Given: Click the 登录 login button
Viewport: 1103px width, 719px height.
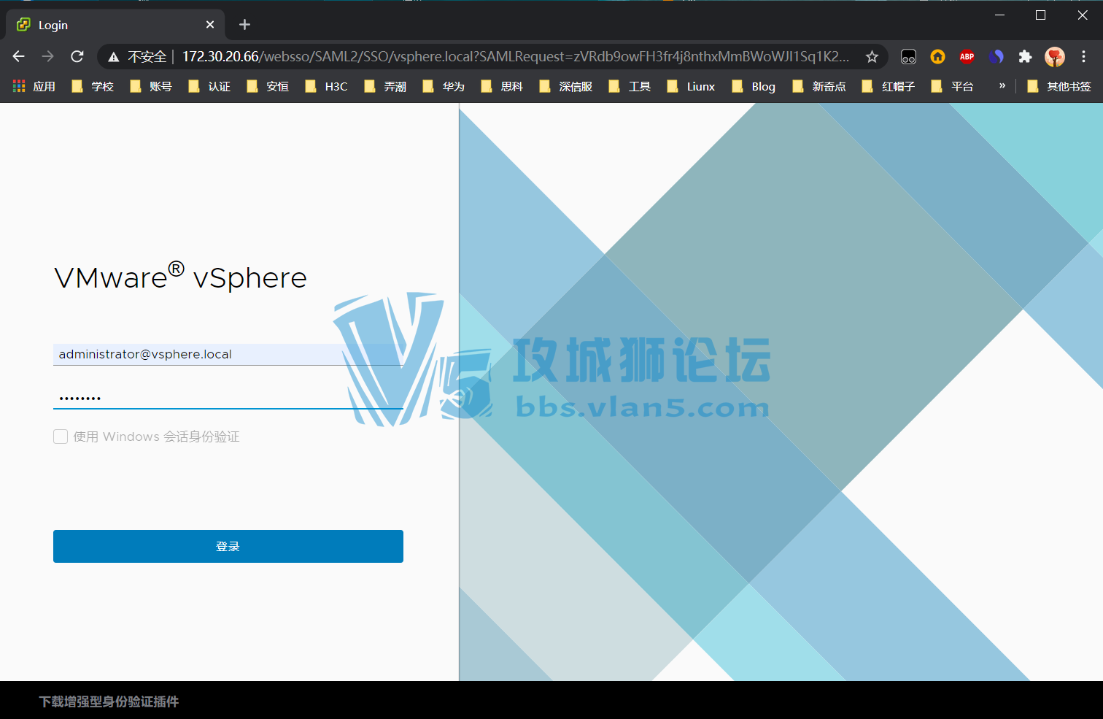Looking at the screenshot, I should 228,546.
